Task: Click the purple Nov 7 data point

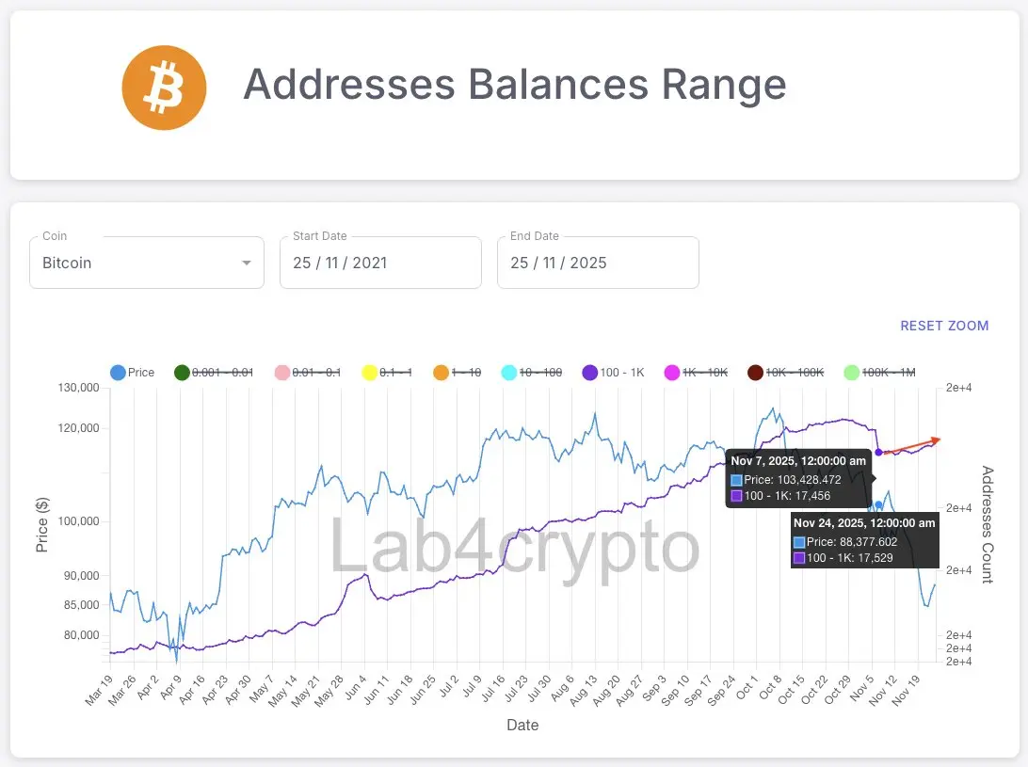Action: click(878, 453)
